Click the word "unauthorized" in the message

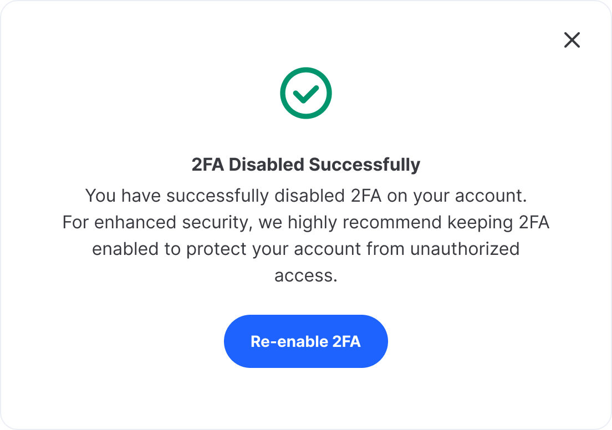coord(465,249)
